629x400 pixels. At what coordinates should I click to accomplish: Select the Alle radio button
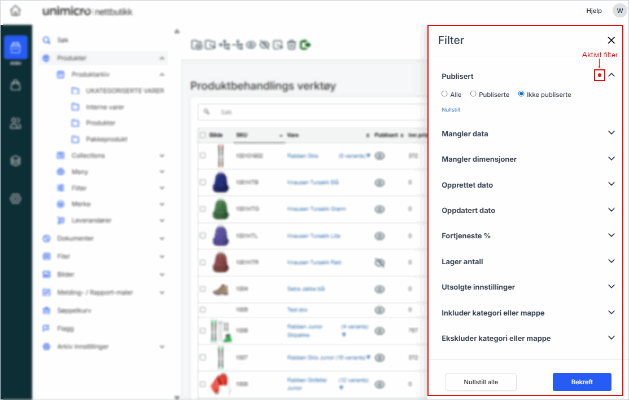point(445,94)
